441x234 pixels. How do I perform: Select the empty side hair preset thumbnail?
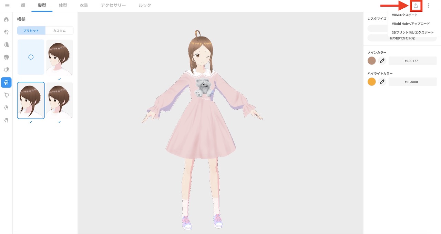pos(31,57)
